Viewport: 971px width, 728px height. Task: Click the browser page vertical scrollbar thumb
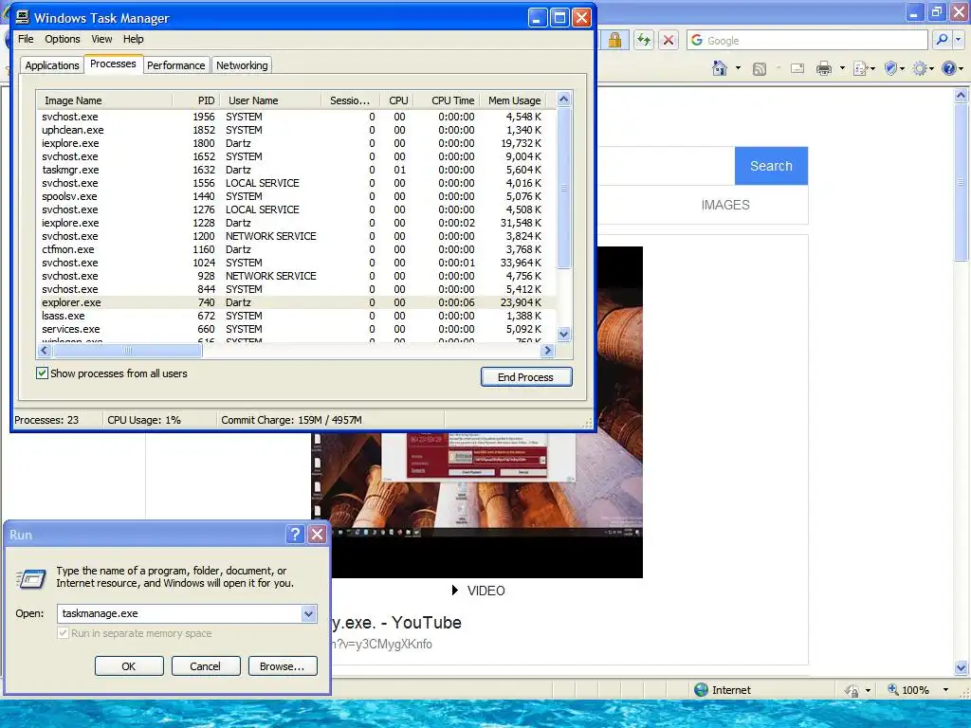point(962,181)
